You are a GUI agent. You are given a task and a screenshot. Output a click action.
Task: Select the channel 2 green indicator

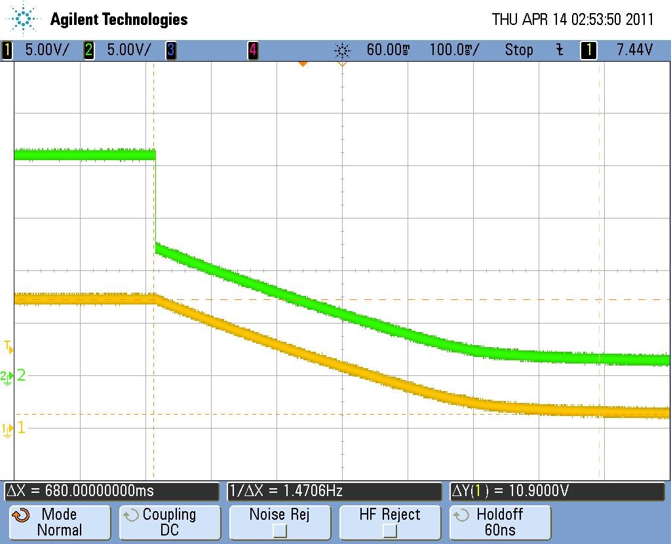[88, 50]
